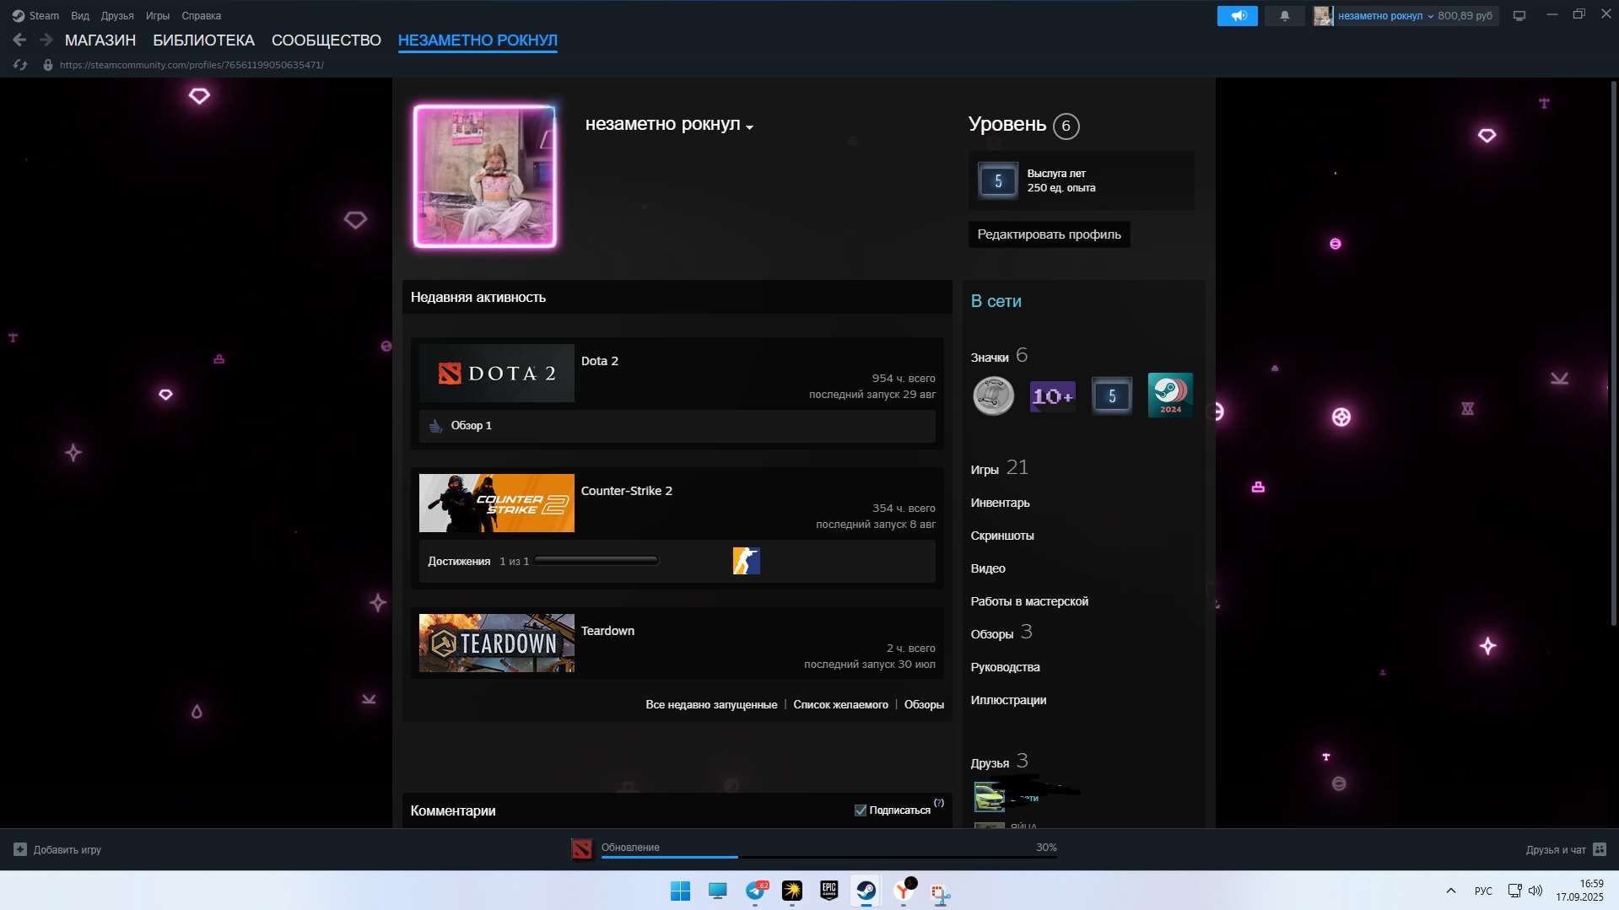Open the Инвентарь link
The height and width of the screenshot is (910, 1619).
[1000, 503]
